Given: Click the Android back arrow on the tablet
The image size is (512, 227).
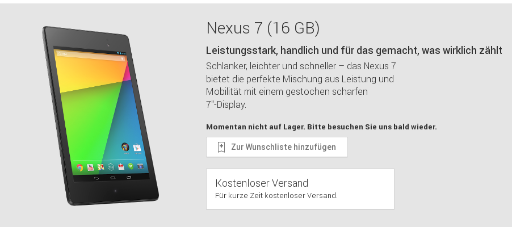Looking at the screenshot, I should [x=96, y=178].
